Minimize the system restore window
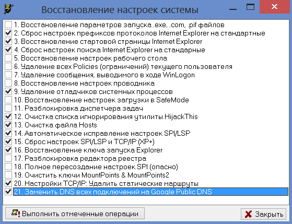This screenshot has height=224, width=292. (x=233, y=9)
